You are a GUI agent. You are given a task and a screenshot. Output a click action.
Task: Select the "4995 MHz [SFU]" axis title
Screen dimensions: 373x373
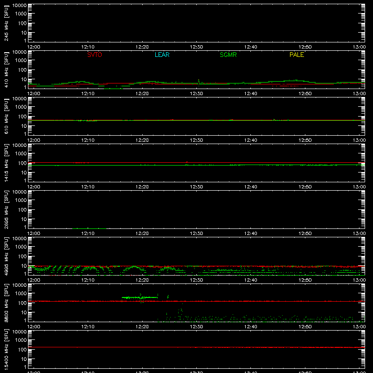pyautogui.click(x=6, y=256)
